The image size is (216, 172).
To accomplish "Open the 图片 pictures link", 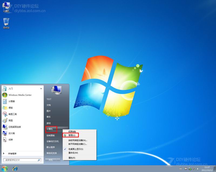I will (x=49, y=111).
